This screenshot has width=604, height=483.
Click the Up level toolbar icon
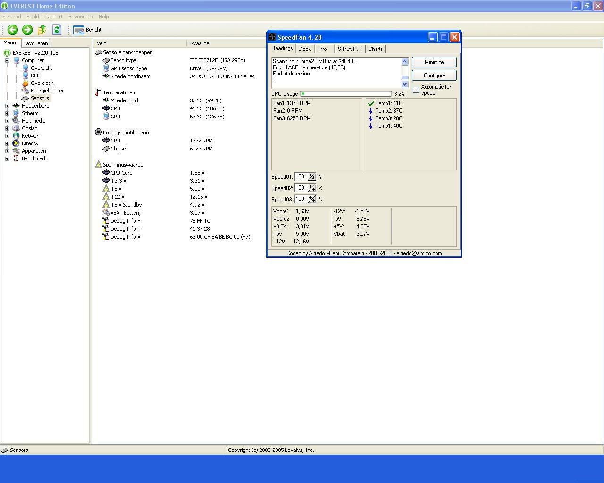pos(42,30)
